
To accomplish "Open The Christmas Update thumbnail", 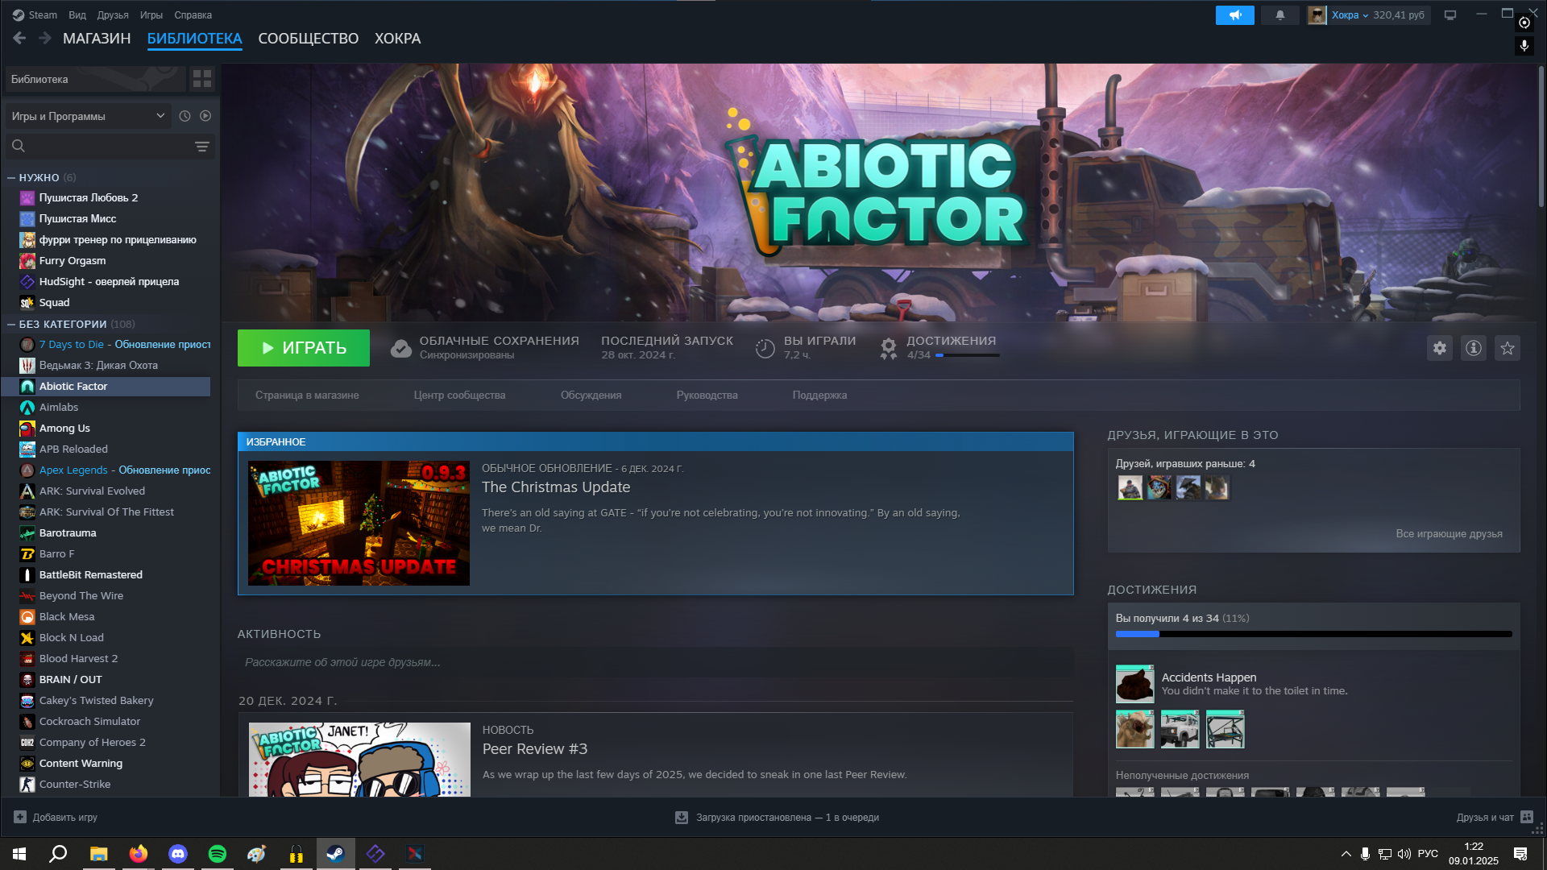I will pyautogui.click(x=359, y=524).
